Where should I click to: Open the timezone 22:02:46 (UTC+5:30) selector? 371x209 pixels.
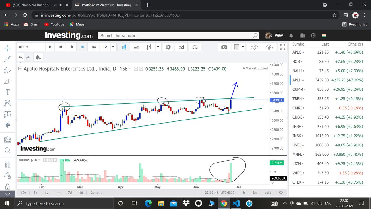[221, 193]
